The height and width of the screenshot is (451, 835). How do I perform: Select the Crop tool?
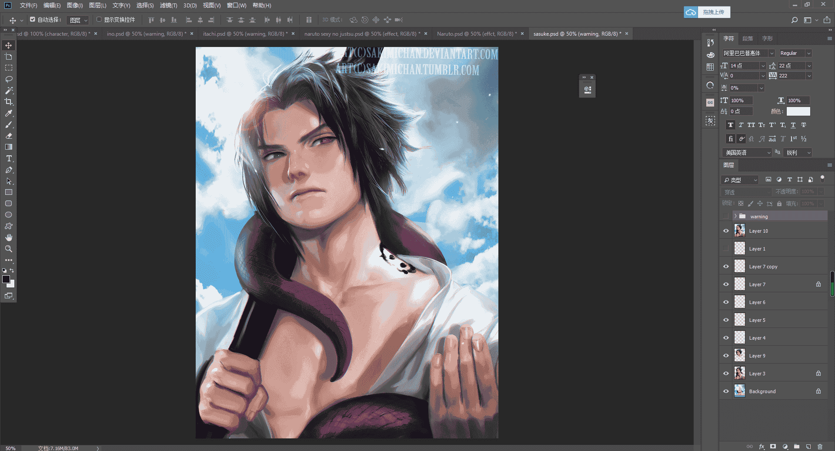pos(8,102)
